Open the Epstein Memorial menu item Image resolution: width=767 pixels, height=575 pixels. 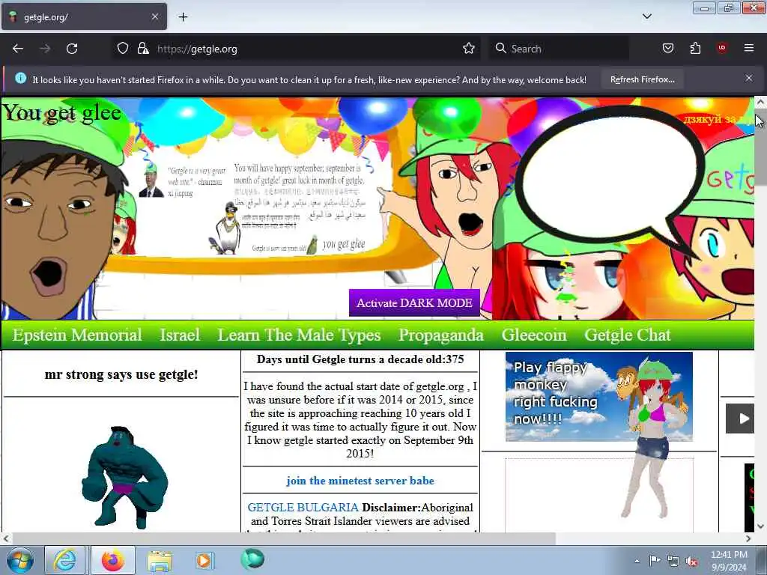click(x=77, y=335)
